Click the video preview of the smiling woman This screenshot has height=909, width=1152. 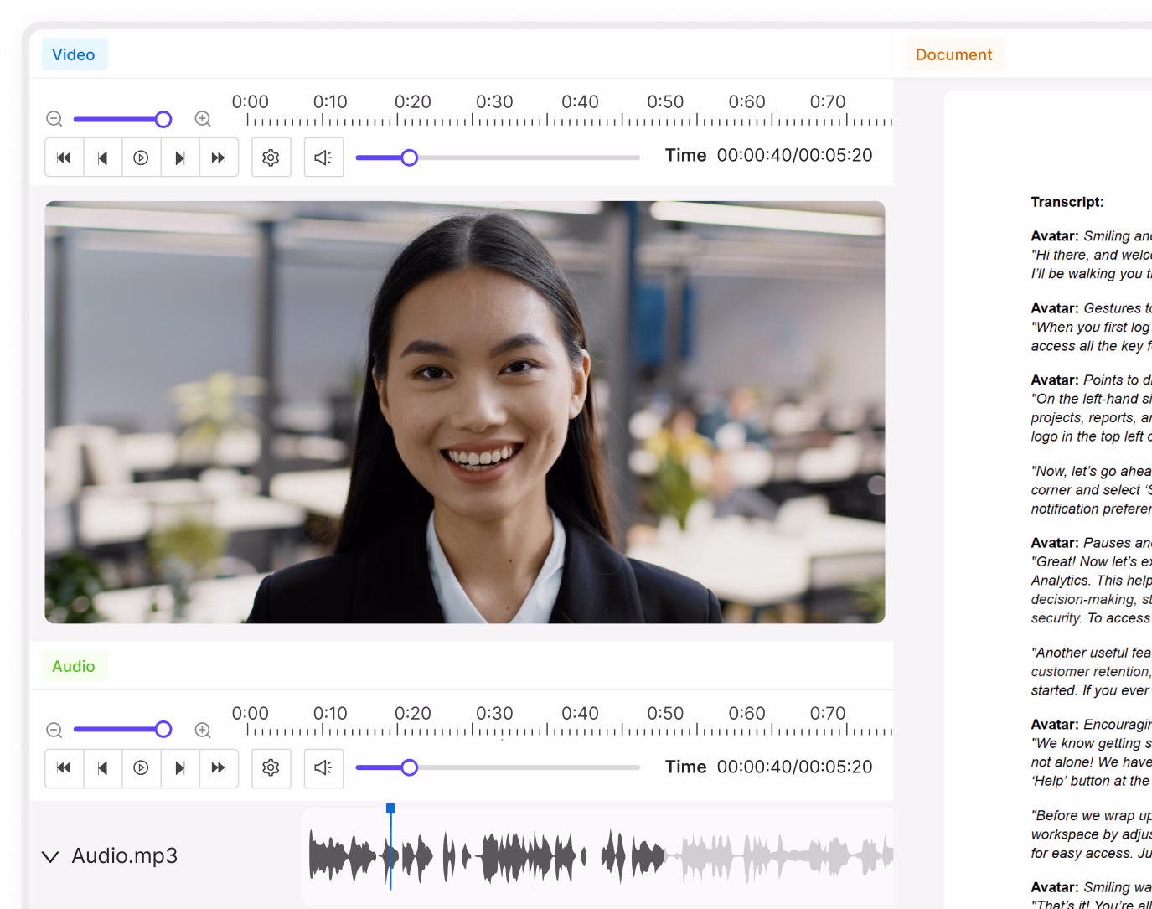pyautogui.click(x=465, y=412)
